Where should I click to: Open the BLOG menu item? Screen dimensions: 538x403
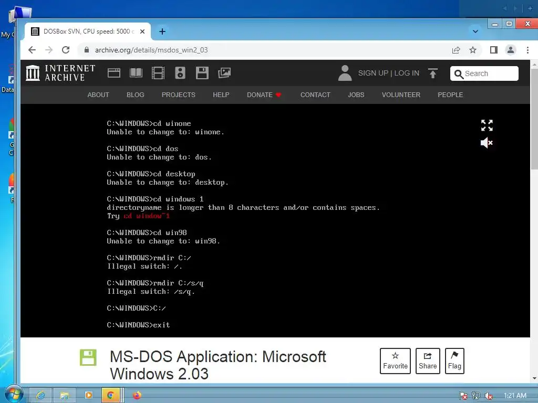click(x=135, y=95)
